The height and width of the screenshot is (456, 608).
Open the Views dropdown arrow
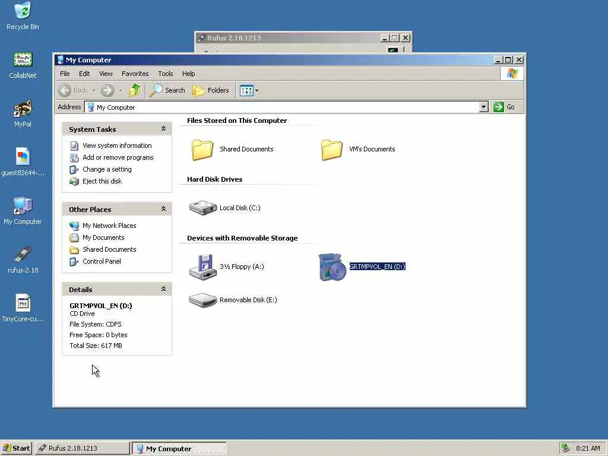(x=256, y=91)
